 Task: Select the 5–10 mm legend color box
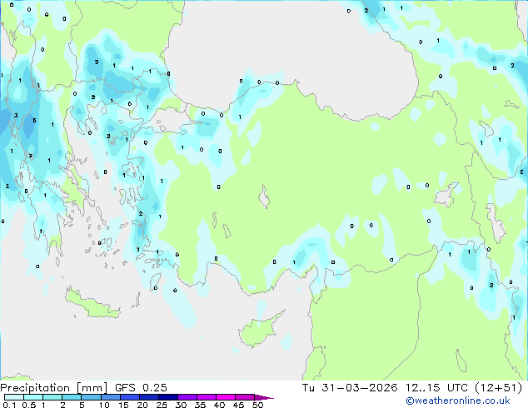click(x=91, y=397)
